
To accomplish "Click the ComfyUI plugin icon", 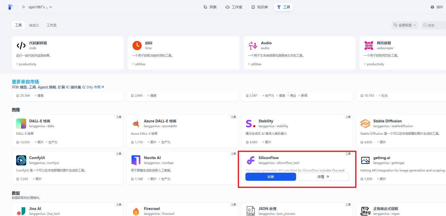I will point(21,160).
